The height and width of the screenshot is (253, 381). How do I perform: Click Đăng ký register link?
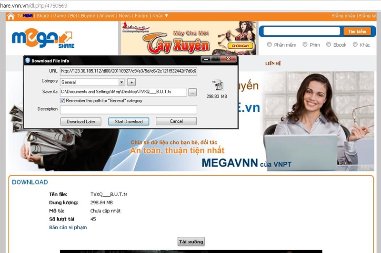tap(368, 16)
